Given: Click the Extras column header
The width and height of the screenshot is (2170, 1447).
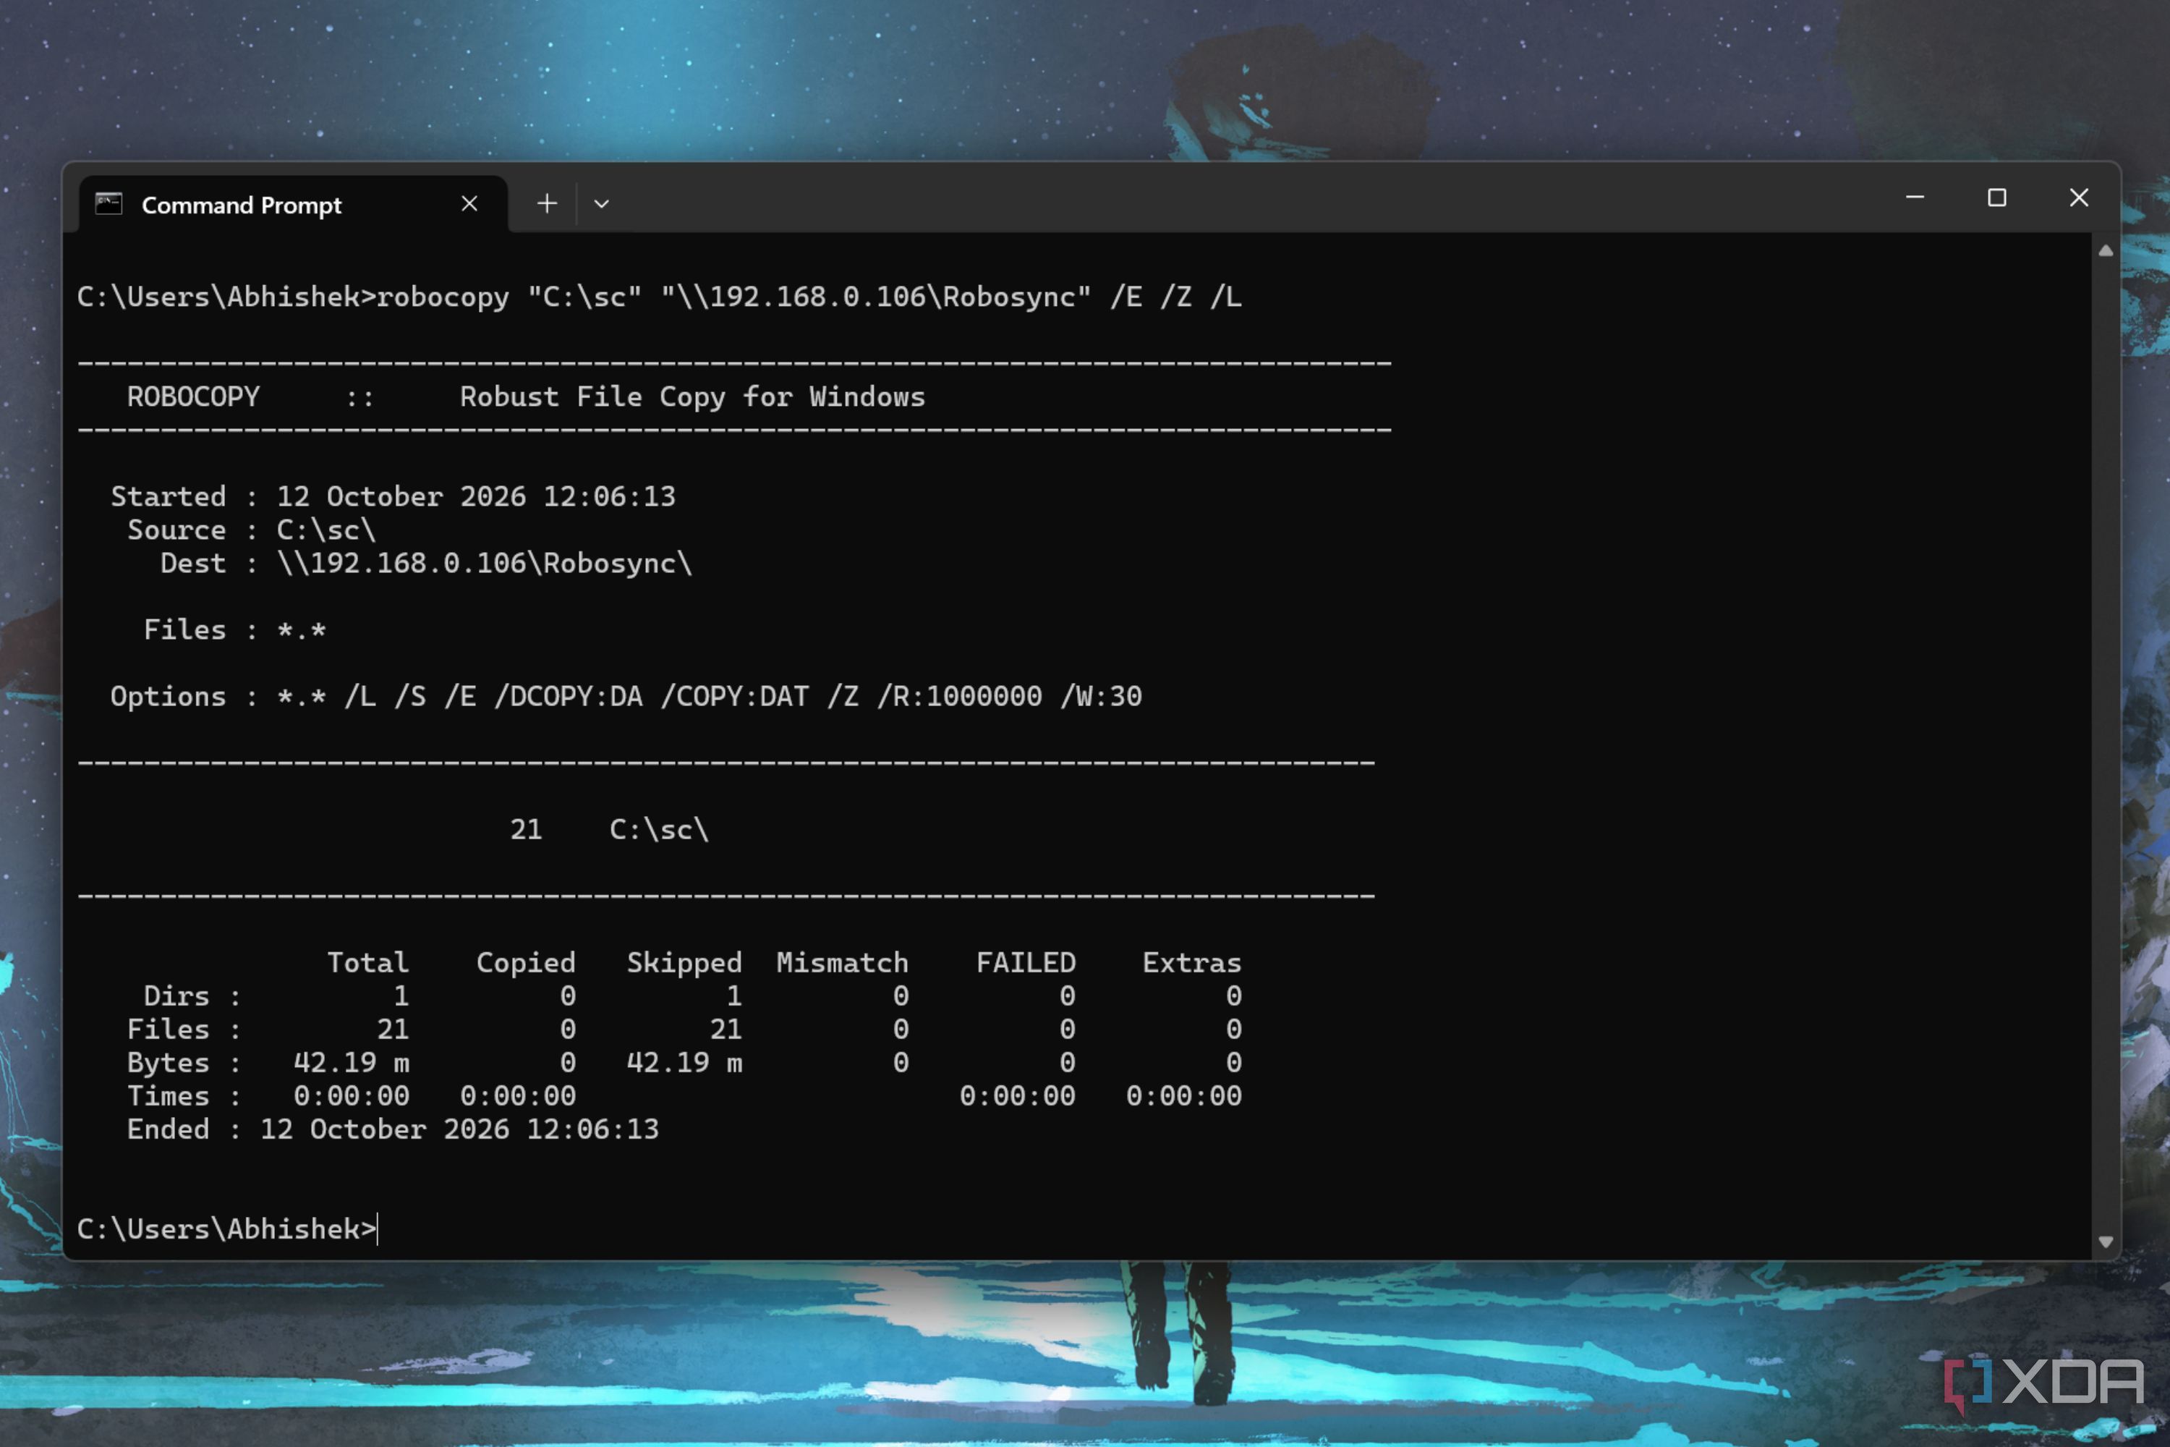Looking at the screenshot, I should pyautogui.click(x=1192, y=962).
